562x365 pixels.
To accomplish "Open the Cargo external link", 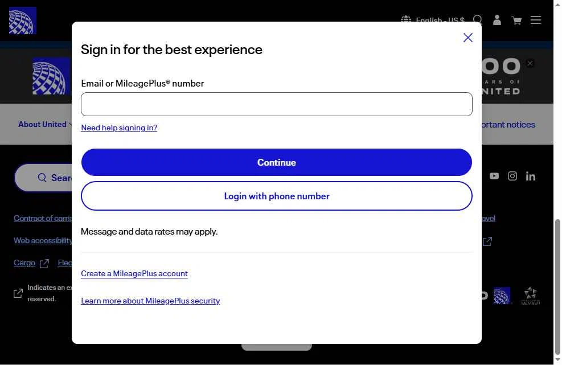I will pos(31,263).
